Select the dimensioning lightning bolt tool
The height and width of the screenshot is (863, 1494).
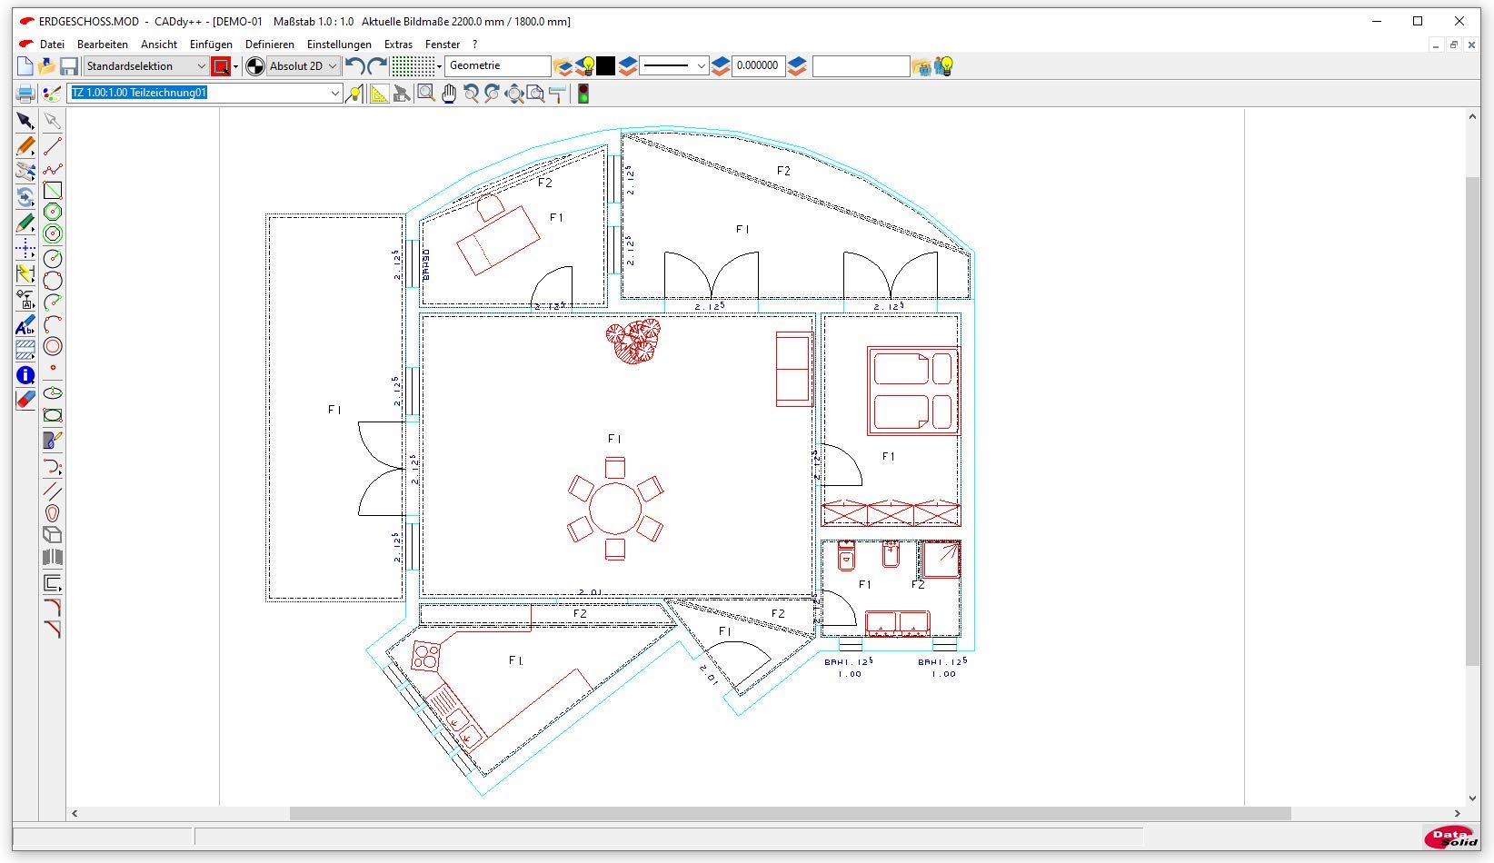tap(25, 274)
